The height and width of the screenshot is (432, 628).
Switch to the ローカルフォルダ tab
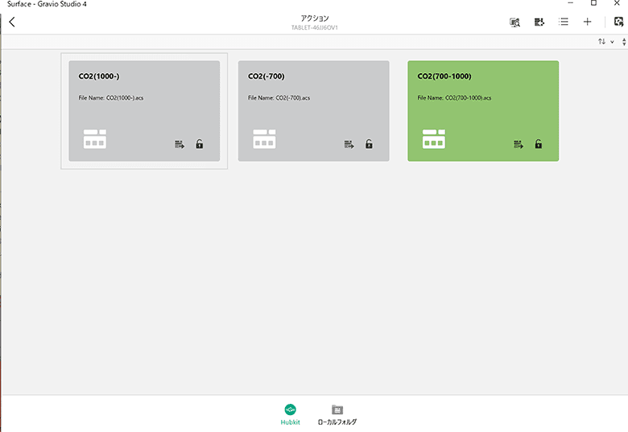[x=337, y=414]
